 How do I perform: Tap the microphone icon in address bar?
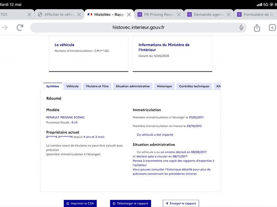coord(241,28)
